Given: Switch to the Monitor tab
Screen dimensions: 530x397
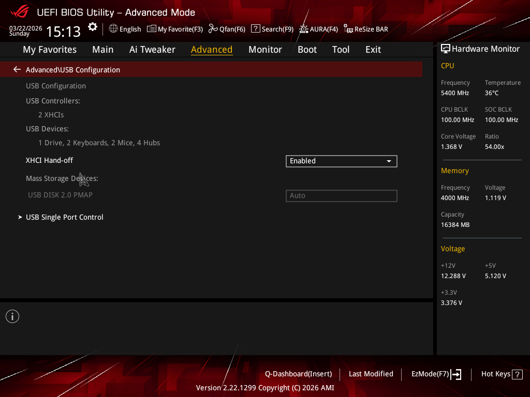Looking at the screenshot, I should click(265, 50).
